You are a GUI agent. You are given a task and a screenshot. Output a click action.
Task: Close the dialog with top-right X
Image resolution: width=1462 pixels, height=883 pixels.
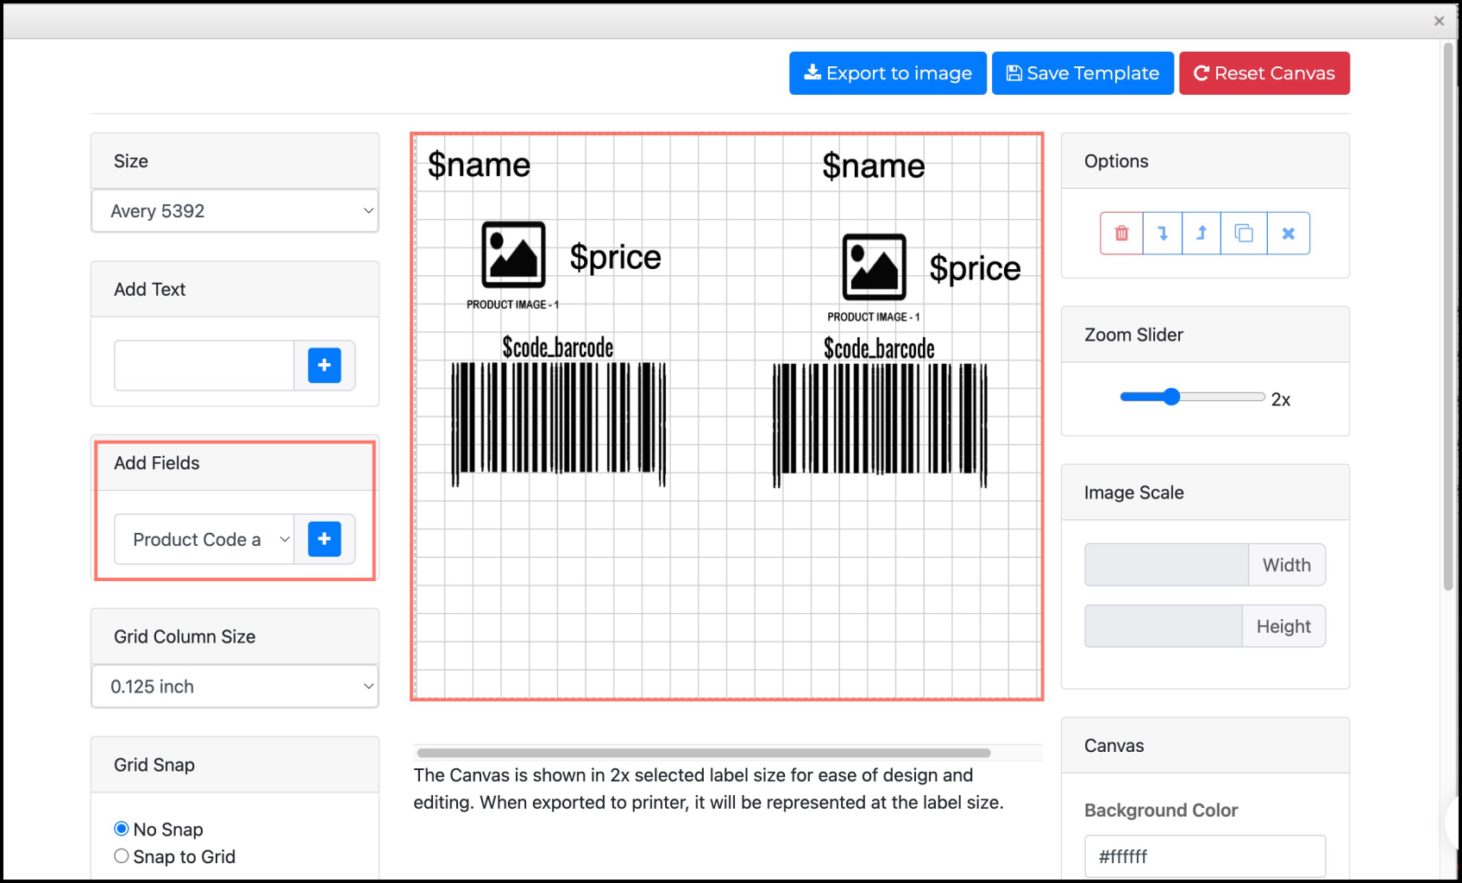1439,21
